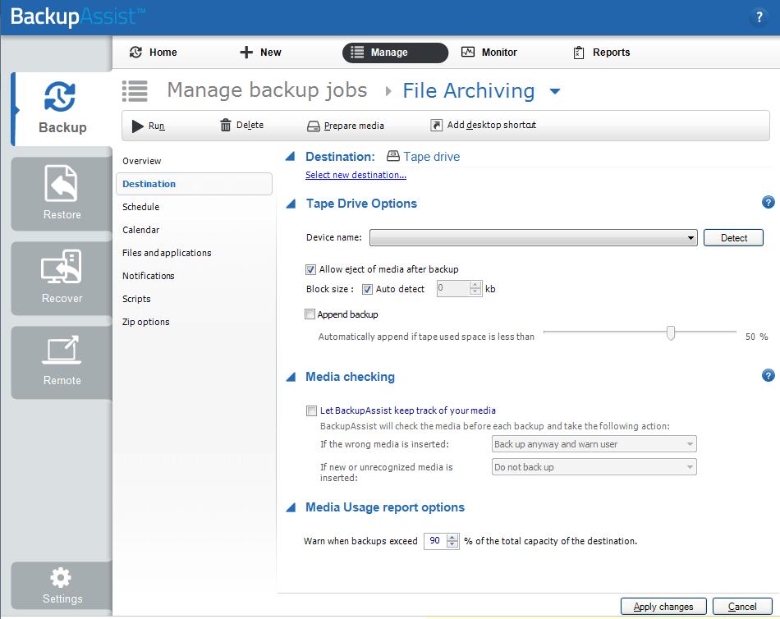The image size is (780, 619).
Task: Uncheck Auto detect block size
Action: point(368,288)
